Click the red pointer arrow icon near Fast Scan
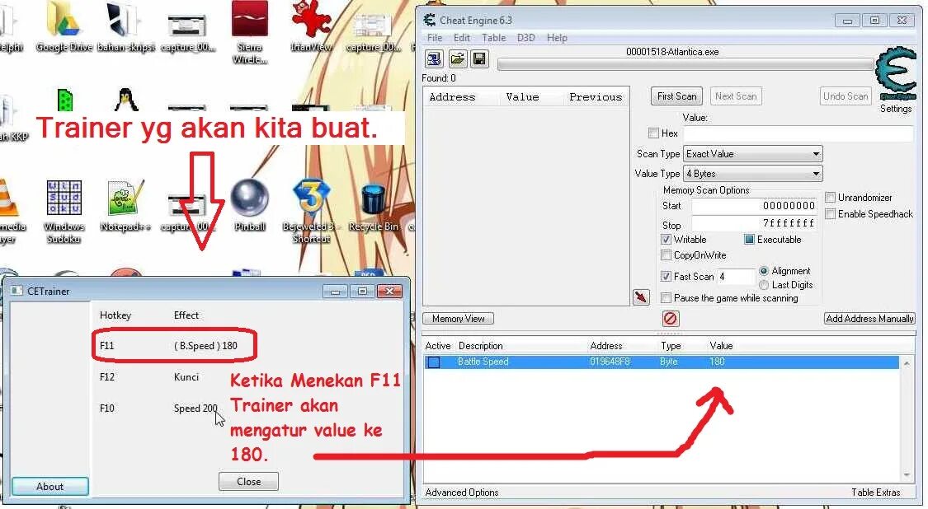Image resolution: width=928 pixels, height=509 pixels. 641,297
